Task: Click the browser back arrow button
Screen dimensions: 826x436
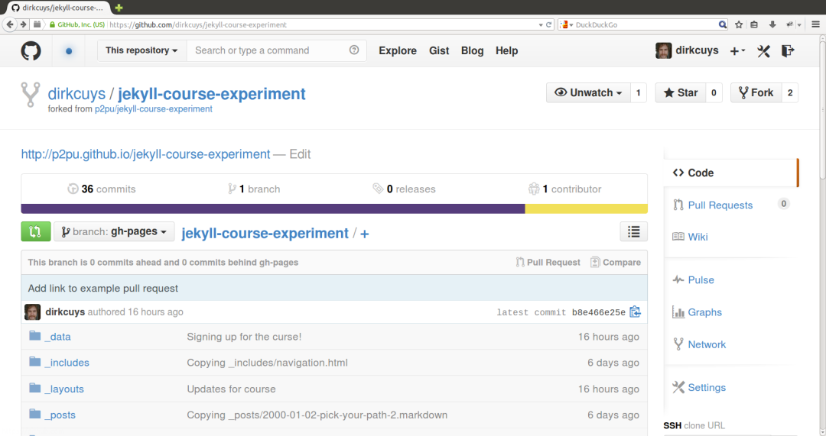Action: 9,24
